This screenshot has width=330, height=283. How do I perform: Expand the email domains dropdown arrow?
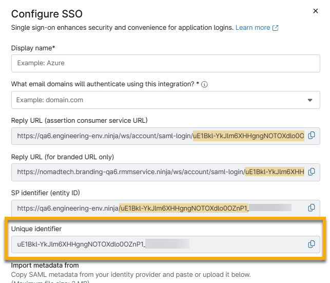pos(310,100)
